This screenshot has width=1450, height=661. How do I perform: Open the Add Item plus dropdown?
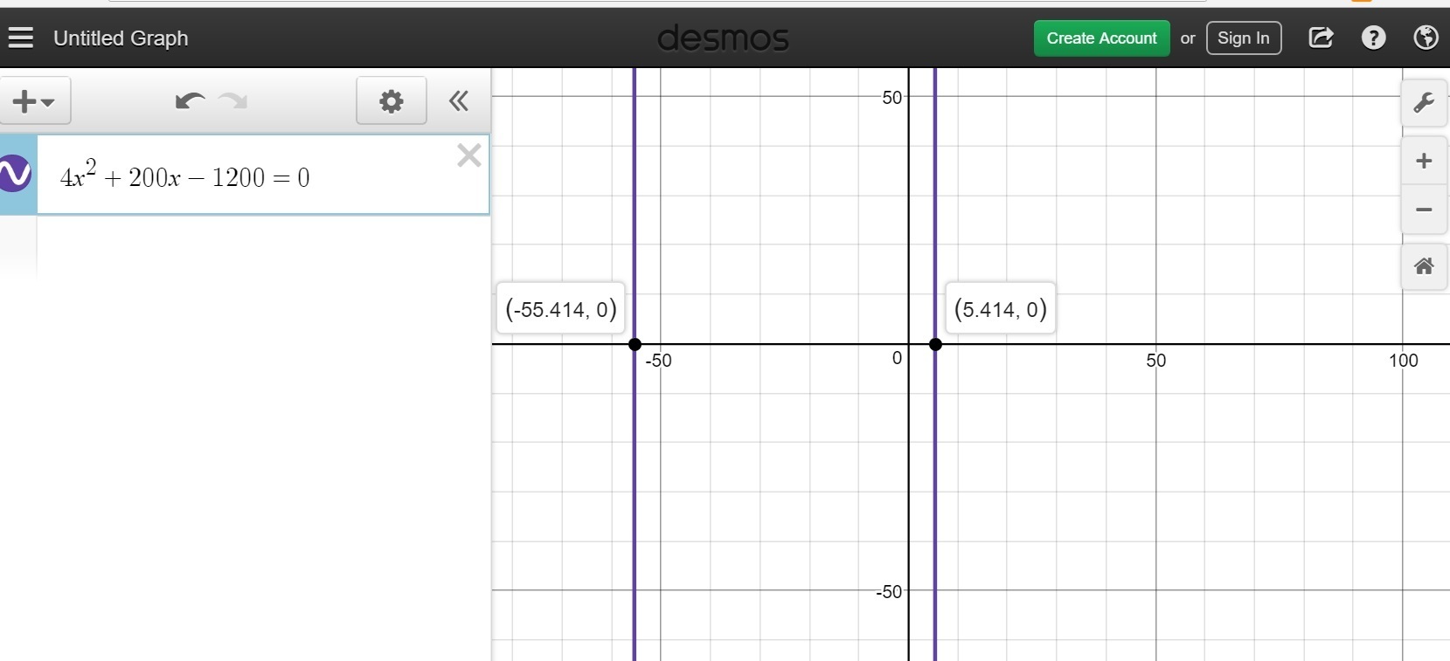(x=35, y=101)
